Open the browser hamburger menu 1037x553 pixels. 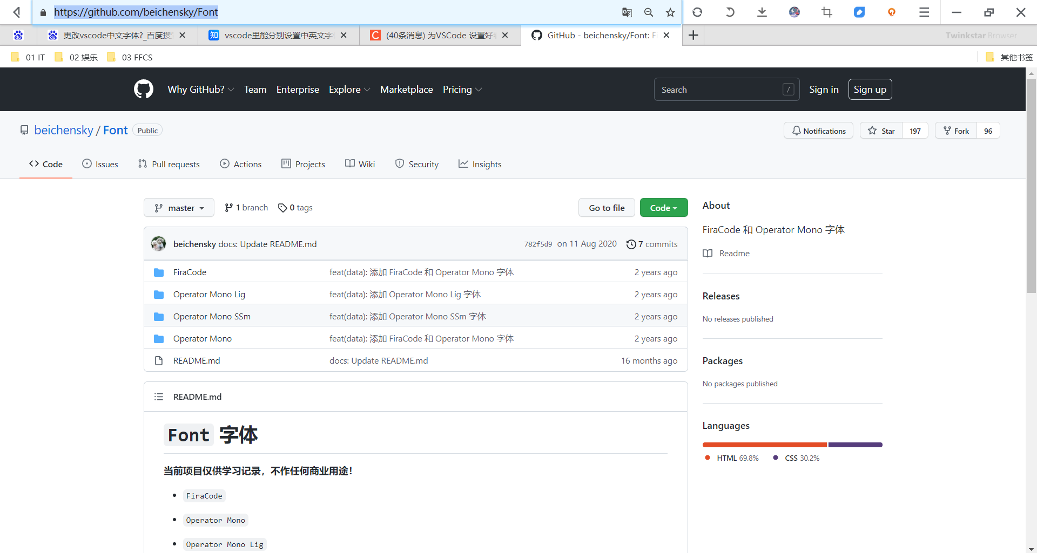tap(924, 12)
